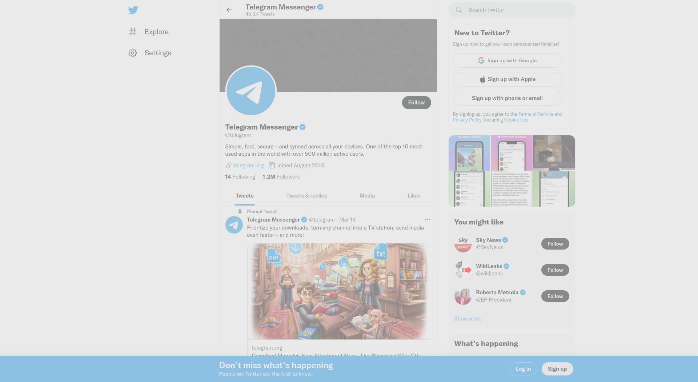Viewport: 698px width, 382px height.
Task: Open the cat photo media thumbnail
Action: (554, 153)
